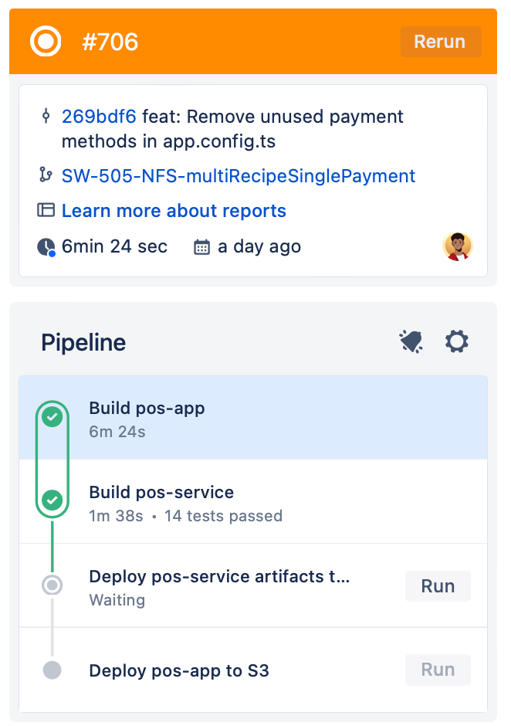The image size is (511, 726).
Task: Click grey pending dot for Deploy pos-app to S3
Action: 52,670
